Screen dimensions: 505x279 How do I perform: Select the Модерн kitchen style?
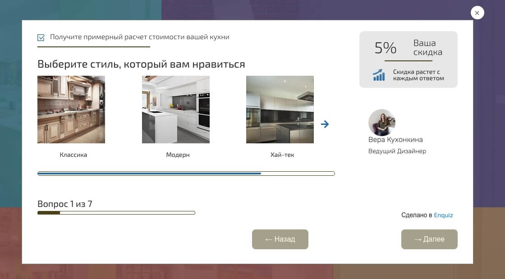(x=176, y=110)
